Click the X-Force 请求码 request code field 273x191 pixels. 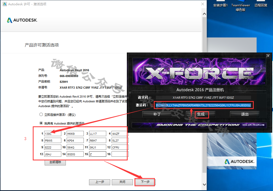203,98
